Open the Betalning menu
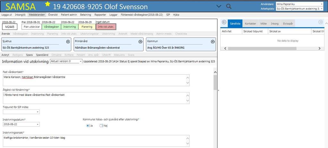The width and height of the screenshot is (328, 148). pyautogui.click(x=86, y=15)
